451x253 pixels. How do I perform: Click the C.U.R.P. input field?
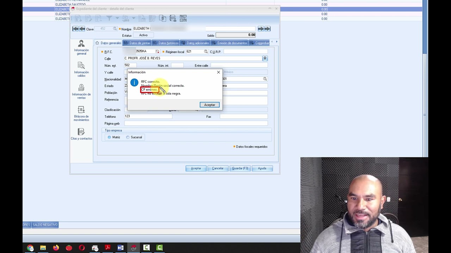[x=245, y=52]
